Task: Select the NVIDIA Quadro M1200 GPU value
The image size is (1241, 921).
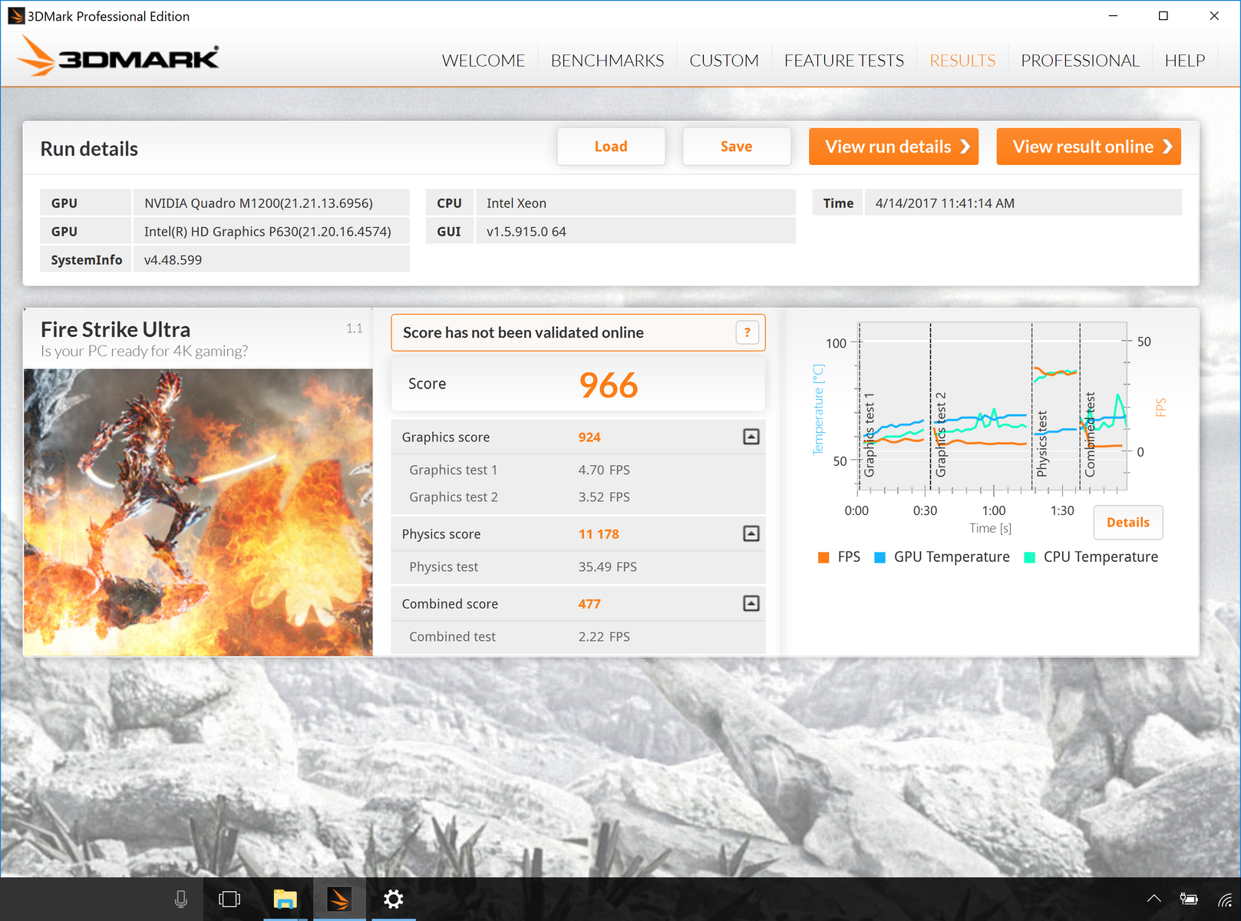Action: click(x=259, y=203)
